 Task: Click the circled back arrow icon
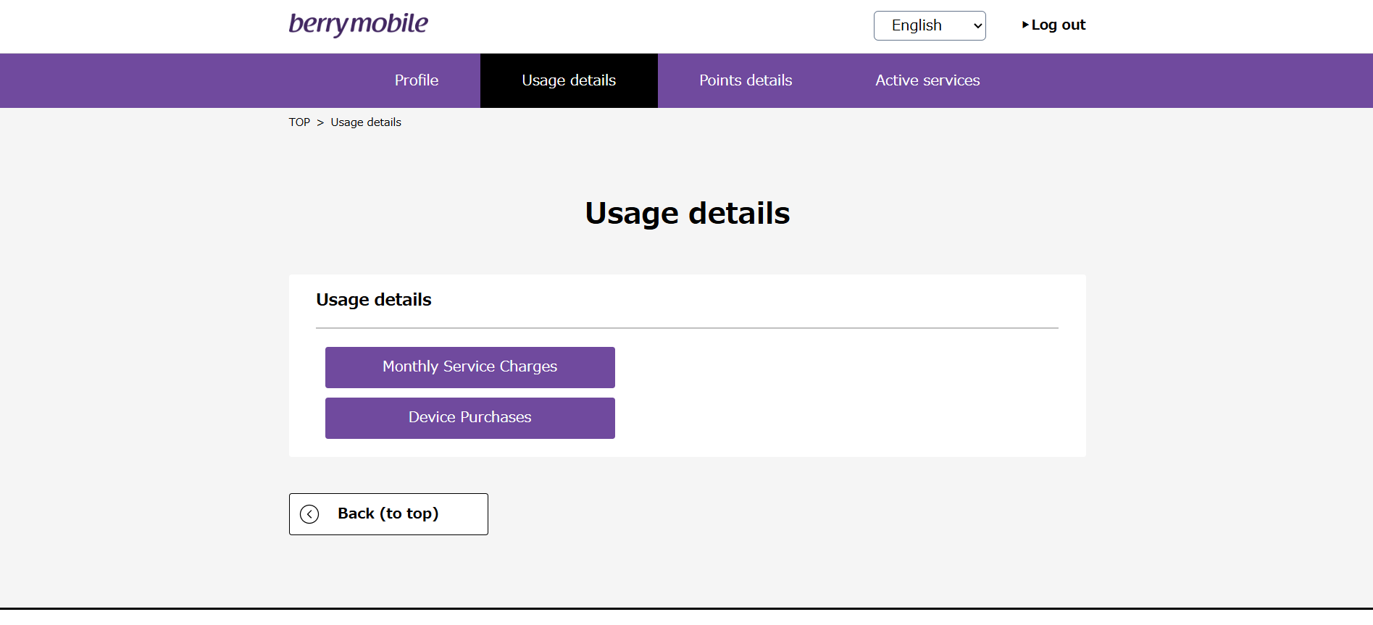pyautogui.click(x=309, y=514)
